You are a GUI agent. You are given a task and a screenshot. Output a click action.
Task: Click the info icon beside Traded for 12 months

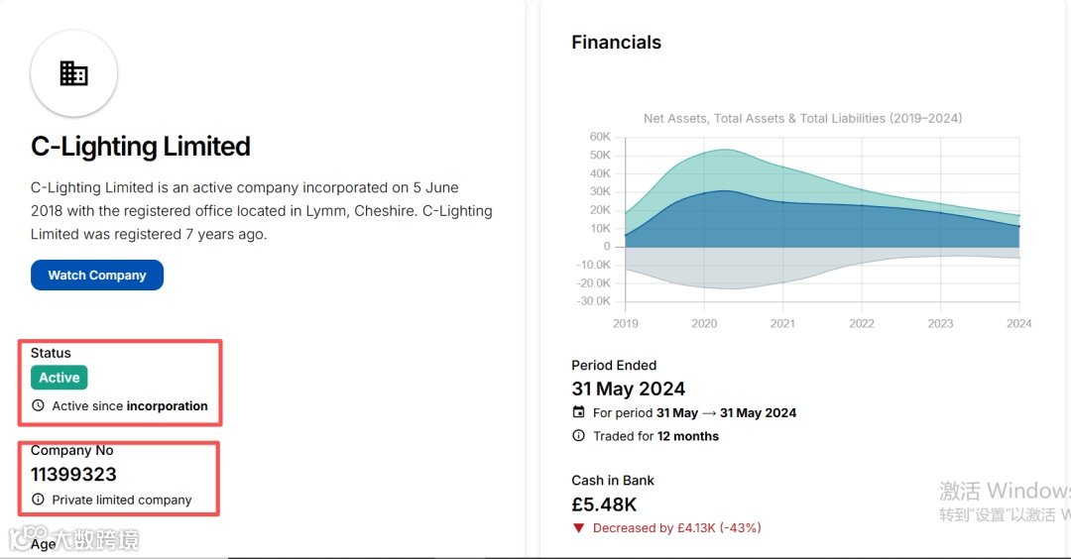(x=579, y=436)
